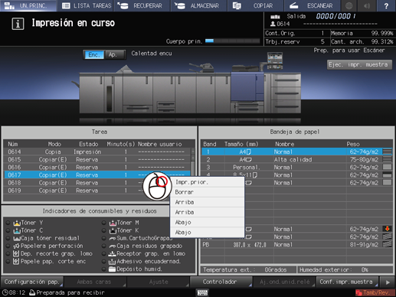Screen dimensions: 396x297
Task: Turn on the Enc. heater switch
Action: (x=94, y=55)
